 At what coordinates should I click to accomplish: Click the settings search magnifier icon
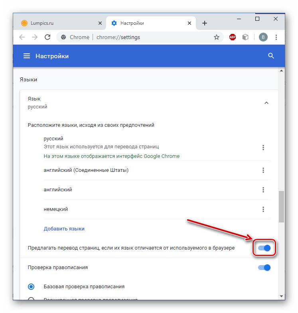point(271,56)
